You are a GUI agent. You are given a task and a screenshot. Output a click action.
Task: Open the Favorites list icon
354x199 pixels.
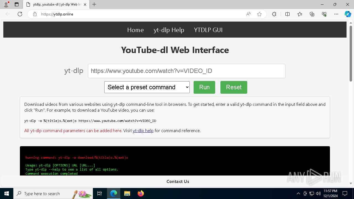[x=300, y=14]
